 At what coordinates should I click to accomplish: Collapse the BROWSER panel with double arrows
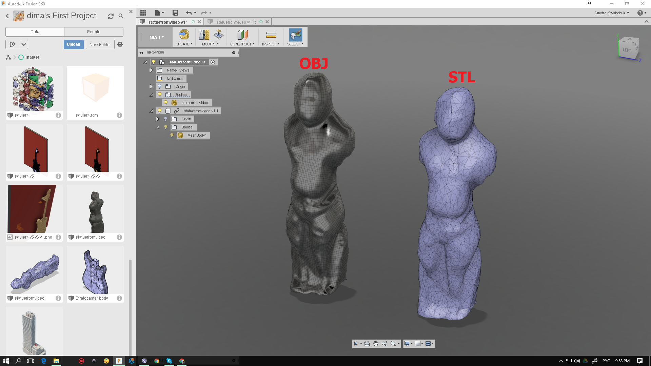click(141, 53)
